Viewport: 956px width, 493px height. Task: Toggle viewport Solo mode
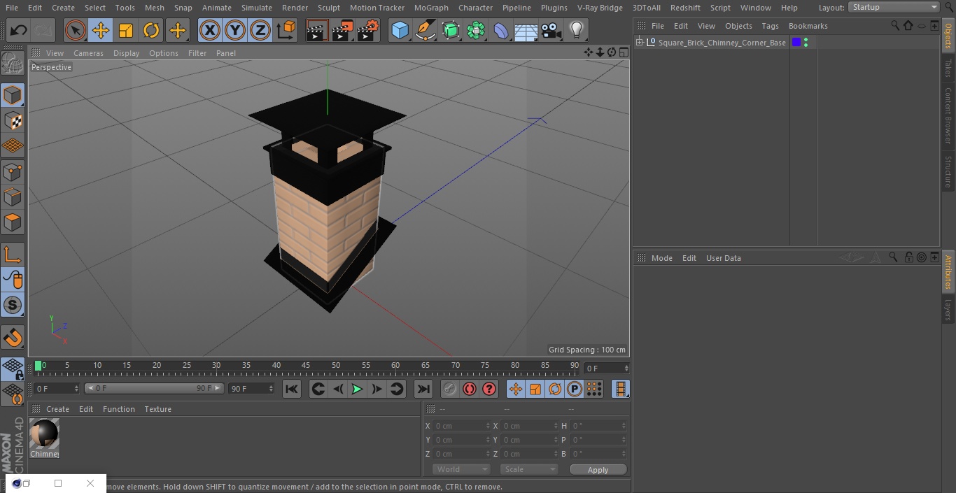[13, 305]
